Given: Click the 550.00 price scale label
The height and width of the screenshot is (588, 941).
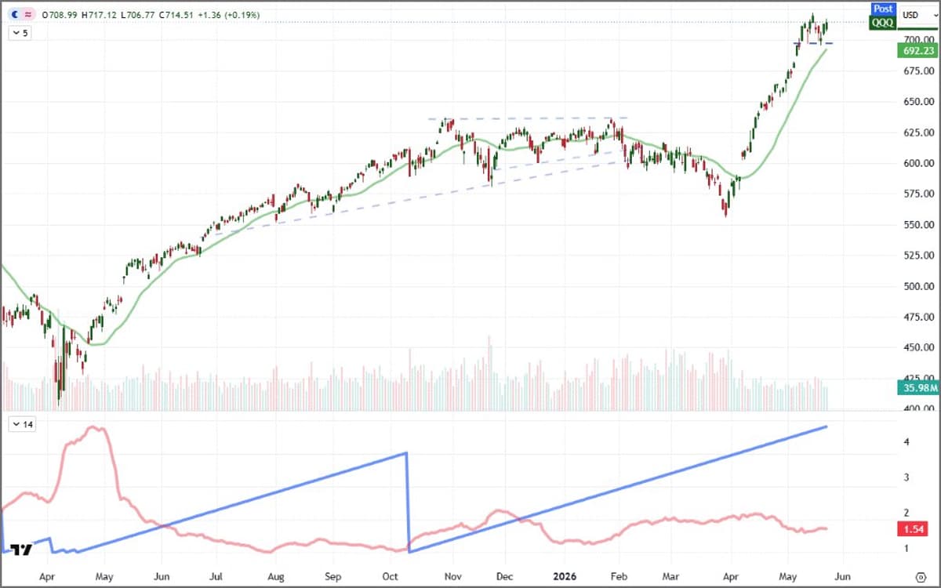Looking at the screenshot, I should click(x=917, y=225).
